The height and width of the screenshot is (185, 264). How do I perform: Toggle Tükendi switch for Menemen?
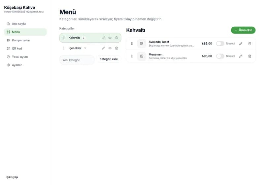220,56
